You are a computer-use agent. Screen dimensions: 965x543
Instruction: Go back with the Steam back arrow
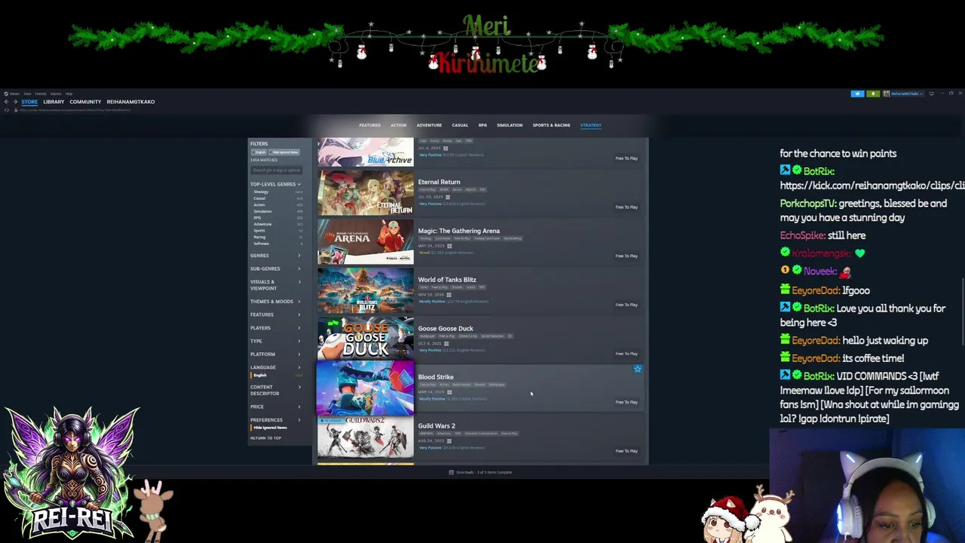pyautogui.click(x=6, y=102)
